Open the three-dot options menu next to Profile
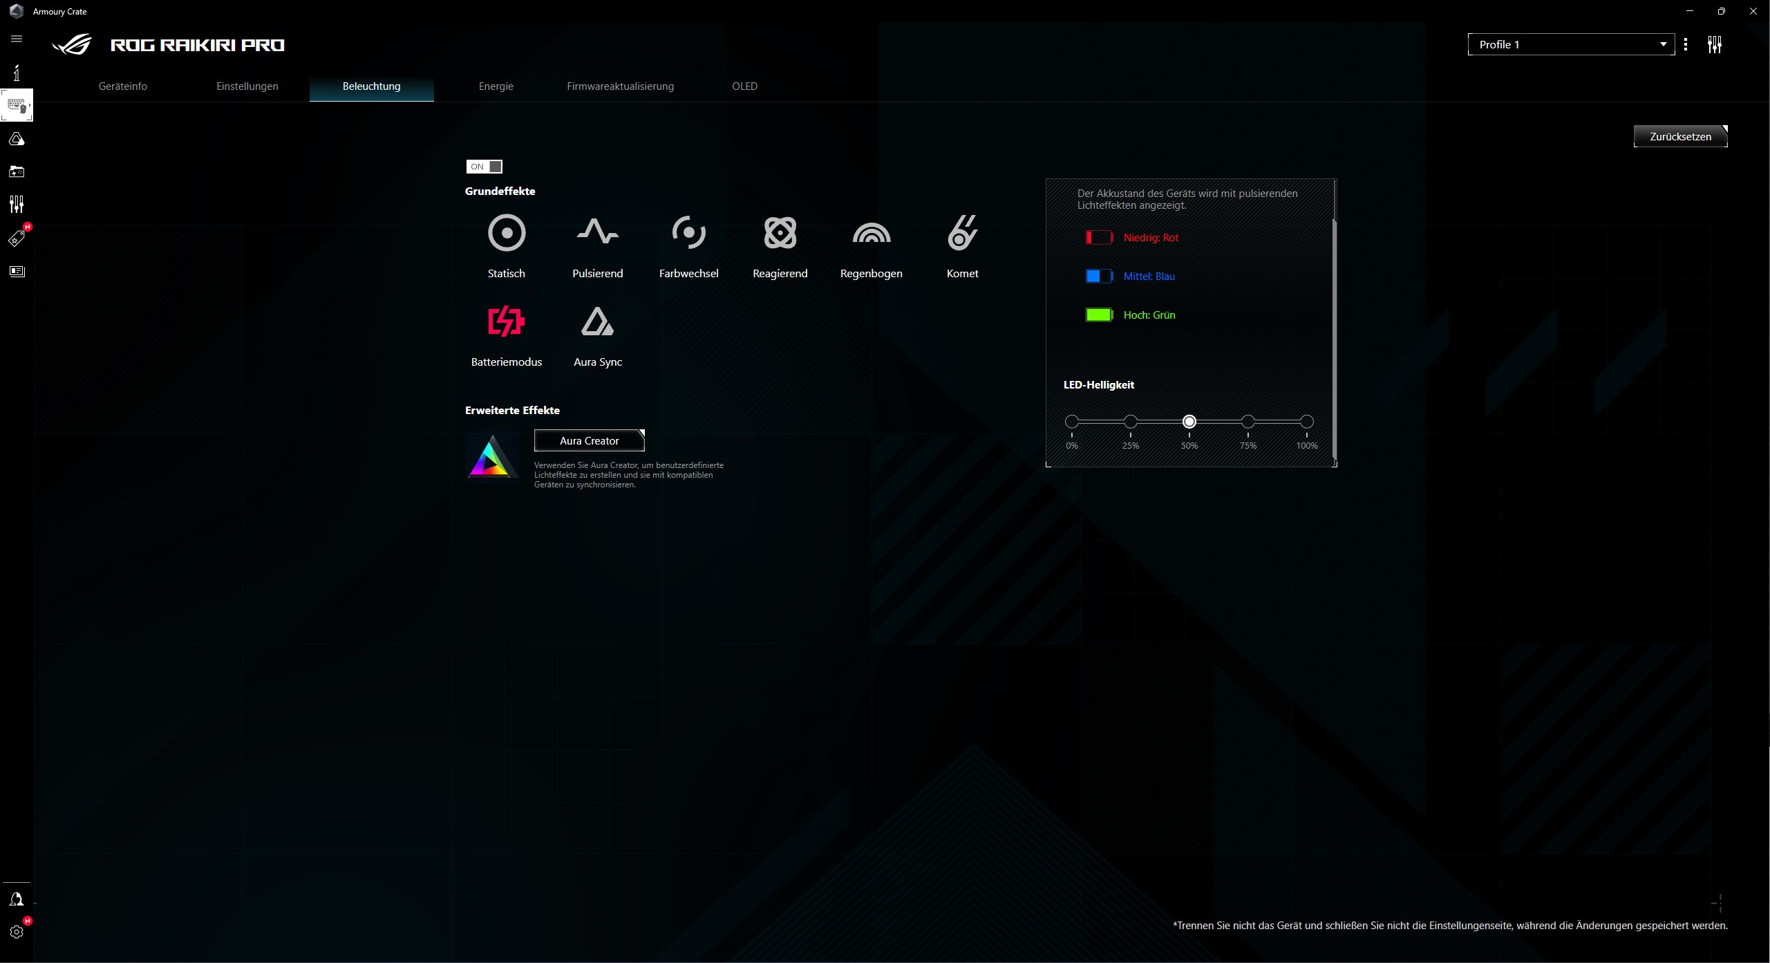The width and height of the screenshot is (1770, 963). [1686, 44]
